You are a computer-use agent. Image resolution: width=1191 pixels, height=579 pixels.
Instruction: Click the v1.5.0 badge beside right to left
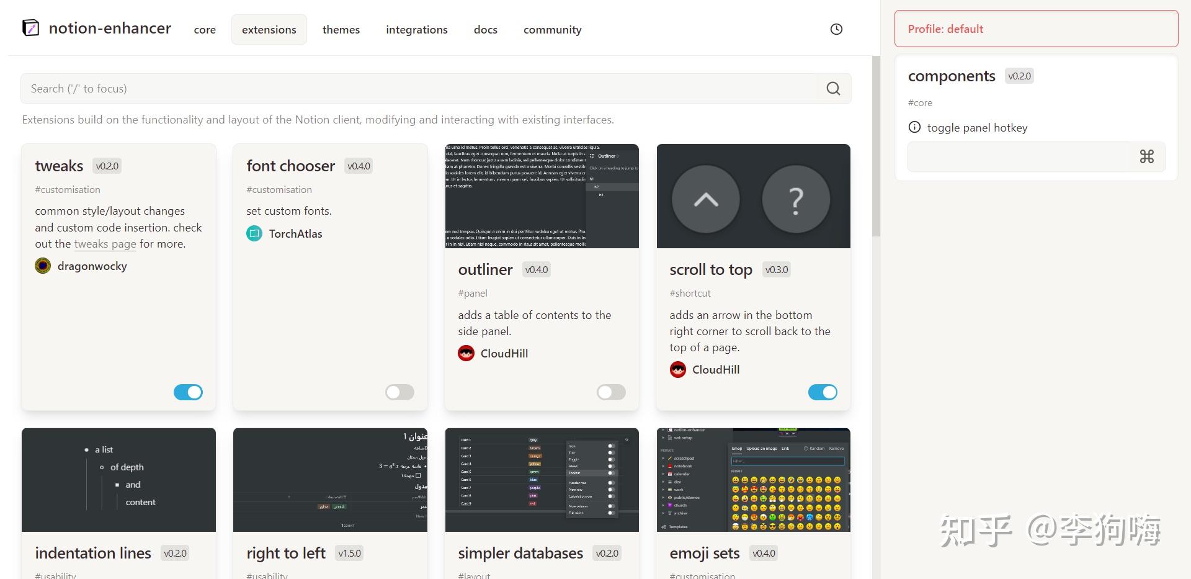[x=349, y=553]
